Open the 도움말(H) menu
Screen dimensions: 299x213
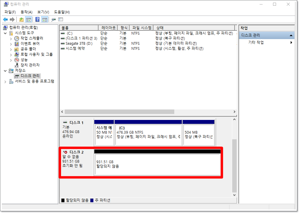[62, 12]
